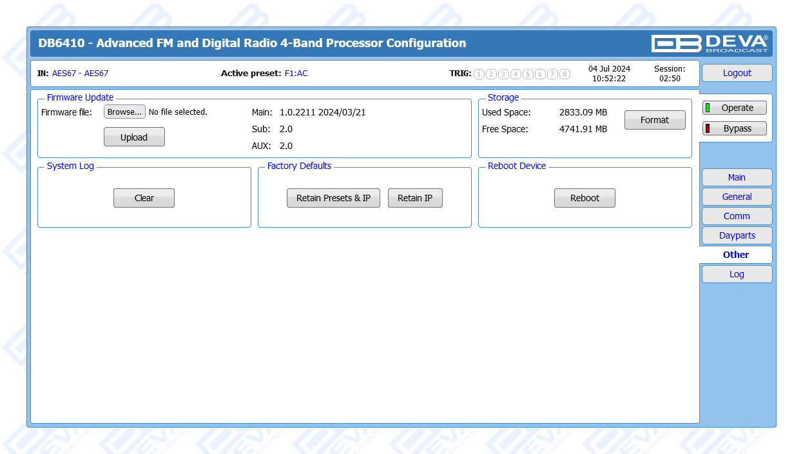Image resolution: width=803 pixels, height=454 pixels.
Task: Click trigger indicator 4
Action: pyautogui.click(x=516, y=74)
